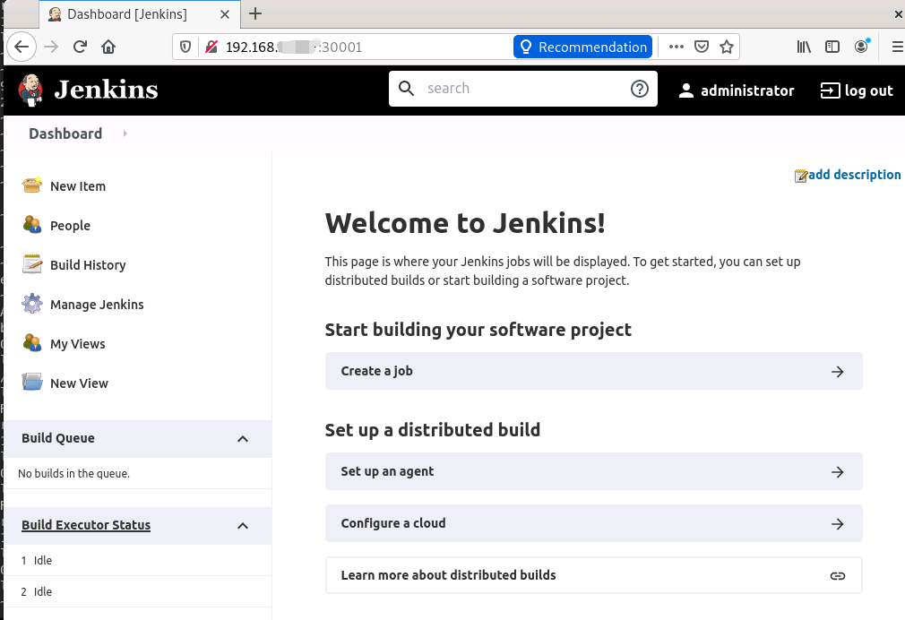Click the browser forward arrow
This screenshot has height=620, width=905.
[x=51, y=47]
